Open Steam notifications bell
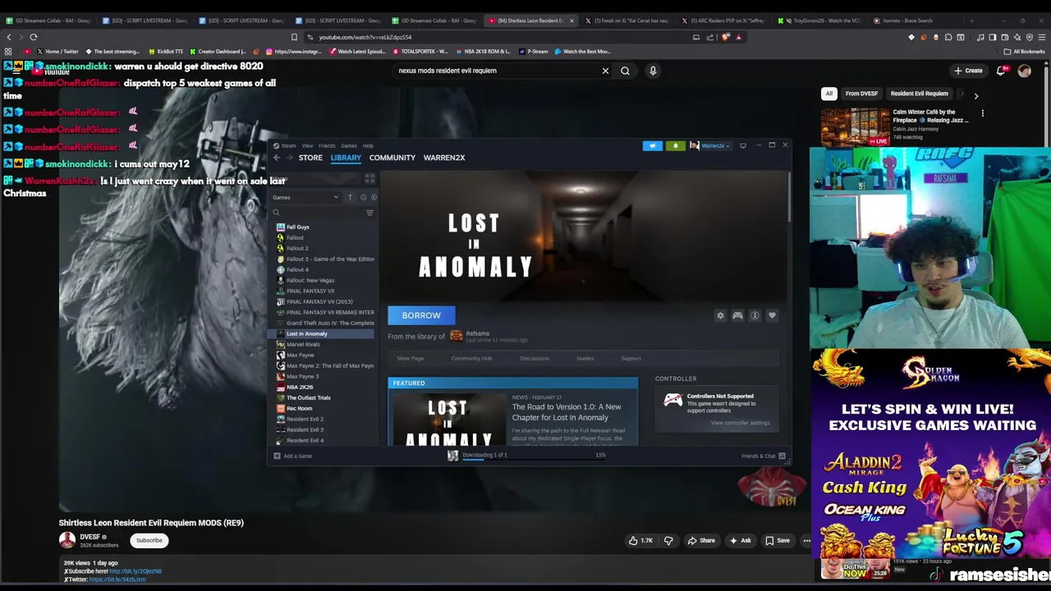This screenshot has height=591, width=1051. tap(675, 145)
